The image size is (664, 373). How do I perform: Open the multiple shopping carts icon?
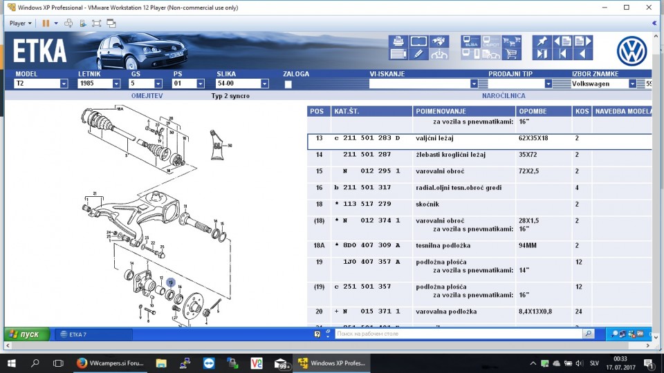click(x=512, y=41)
